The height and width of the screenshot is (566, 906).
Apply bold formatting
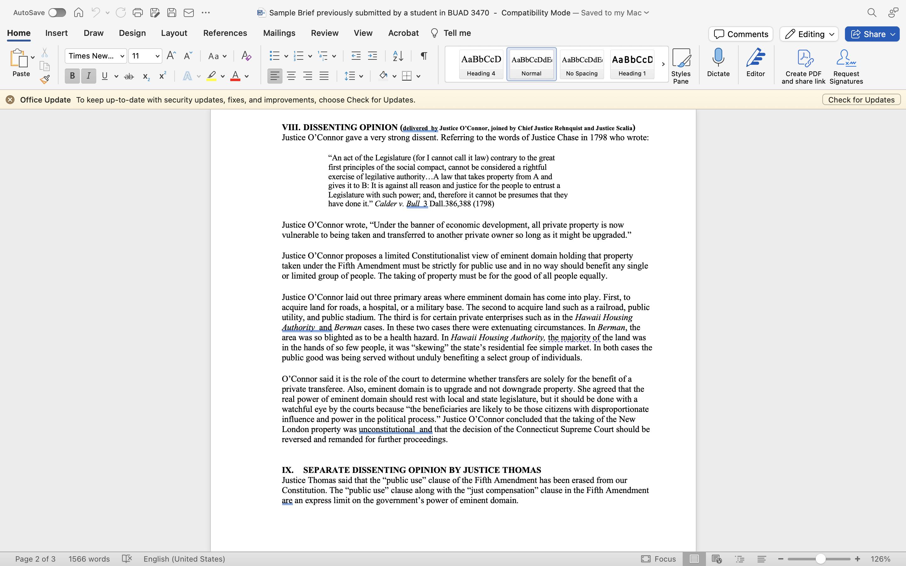[72, 76]
